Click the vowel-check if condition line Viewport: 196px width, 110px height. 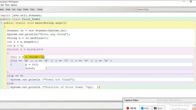tap(61, 61)
